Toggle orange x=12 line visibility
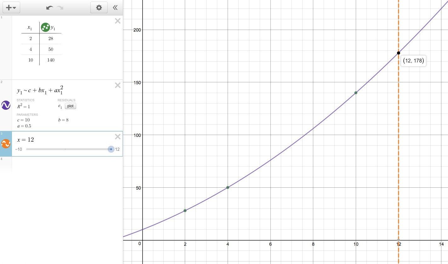448x264 pixels. (6, 144)
